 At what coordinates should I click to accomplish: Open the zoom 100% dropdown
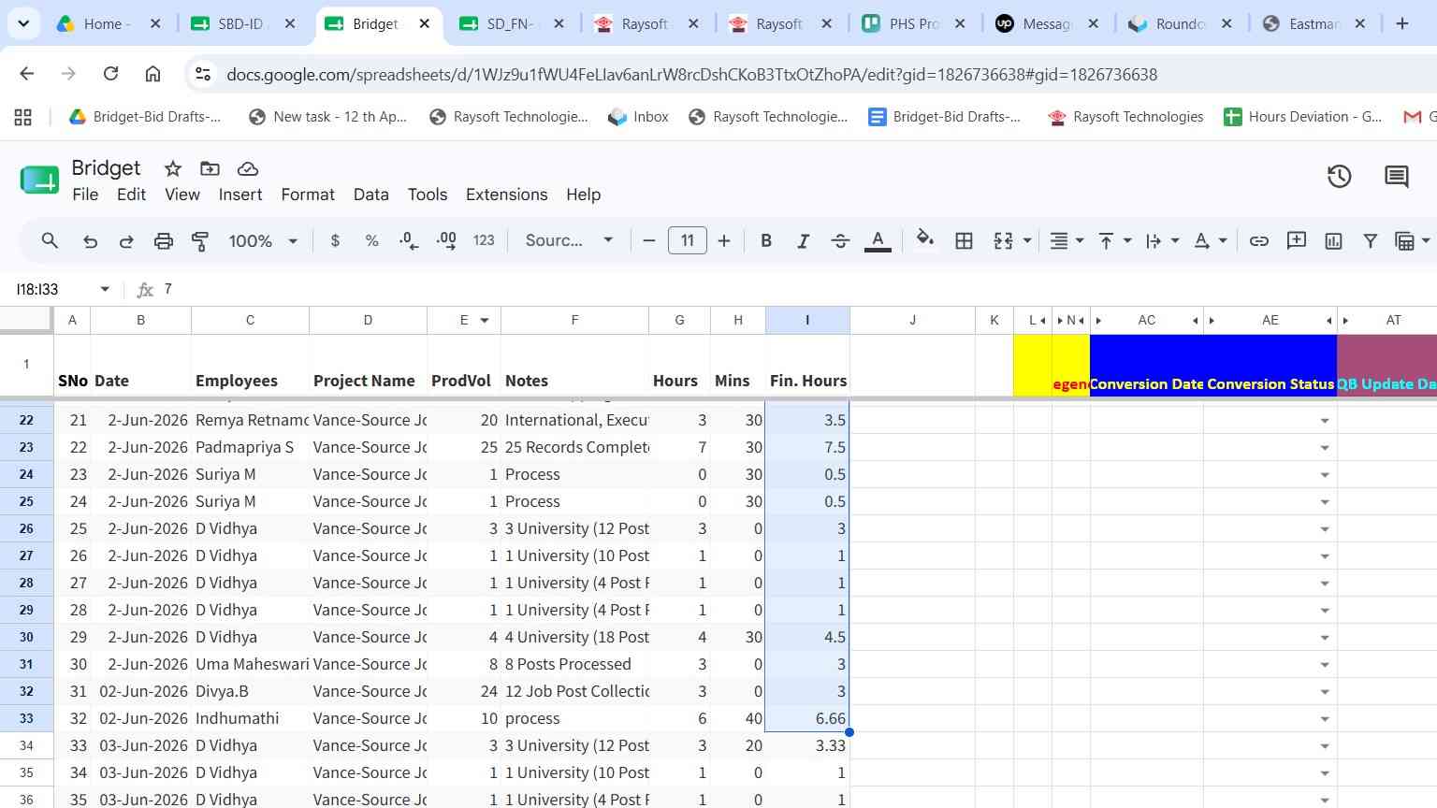point(263,240)
